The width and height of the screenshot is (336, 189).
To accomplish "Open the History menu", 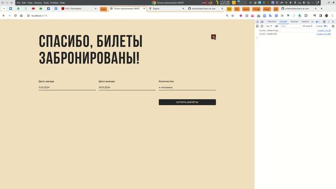I will (38, 3).
